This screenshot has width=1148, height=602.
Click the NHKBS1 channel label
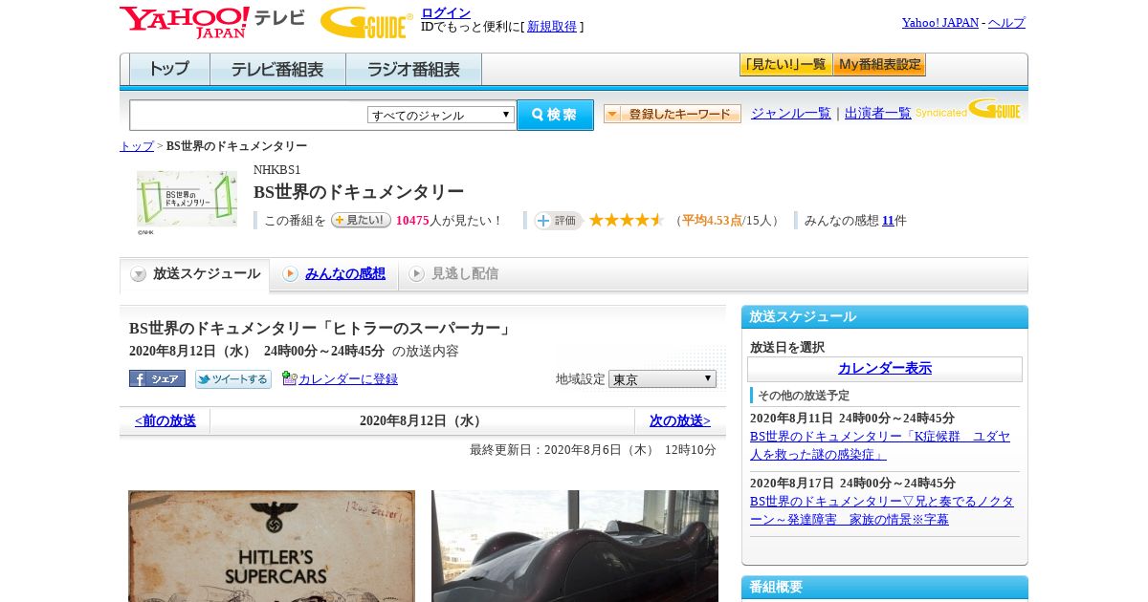click(x=277, y=170)
